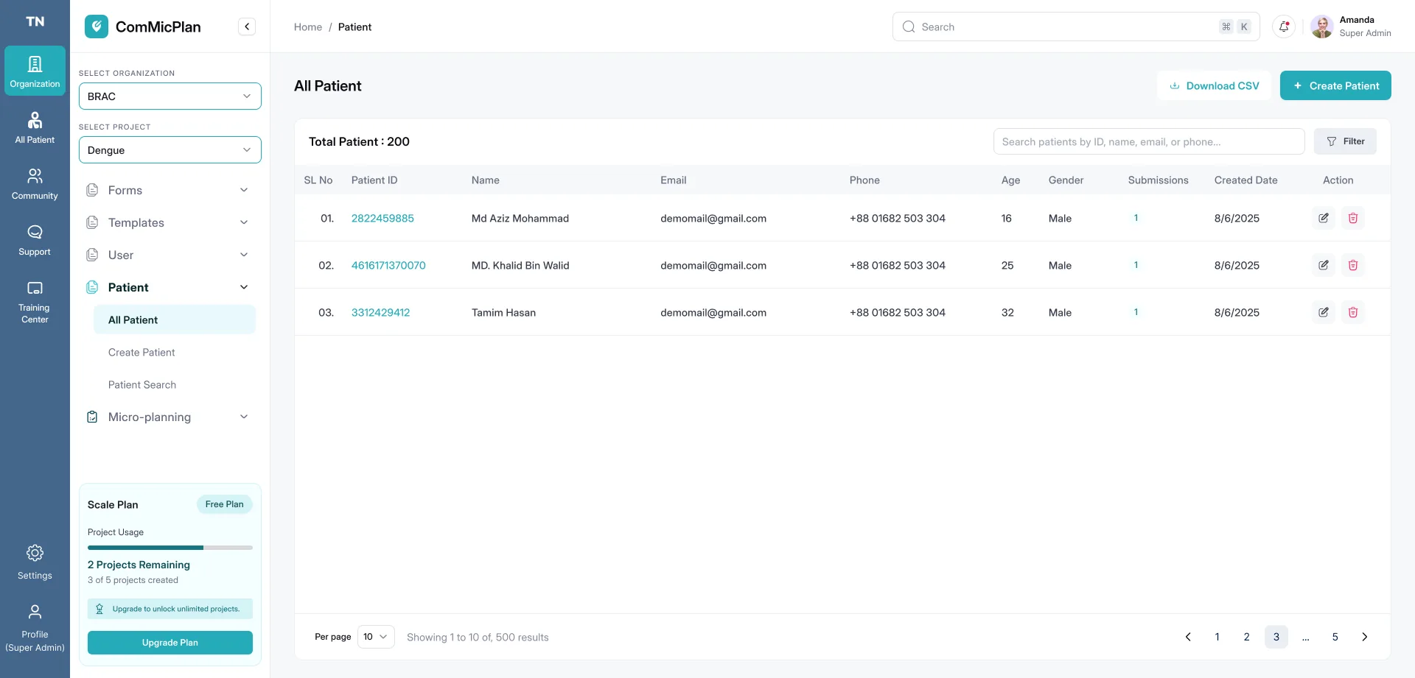The image size is (1415, 678).
Task: Click the pagination ellipsis
Action: click(1306, 638)
